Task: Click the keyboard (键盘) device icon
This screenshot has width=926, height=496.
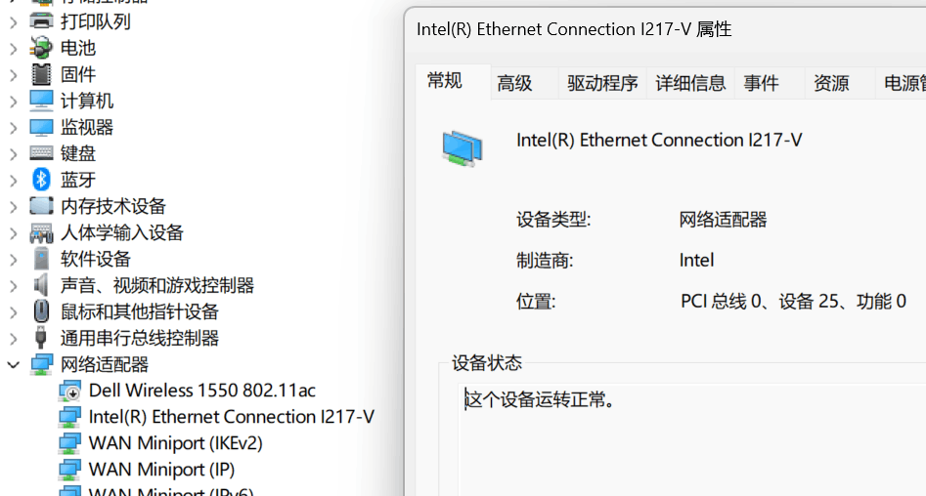Action: (x=41, y=152)
